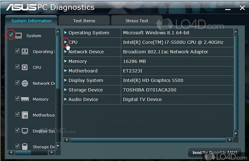The height and width of the screenshot is (161, 249).
Task: Click the sidebar scroll down arrow
Action: tap(58, 146)
